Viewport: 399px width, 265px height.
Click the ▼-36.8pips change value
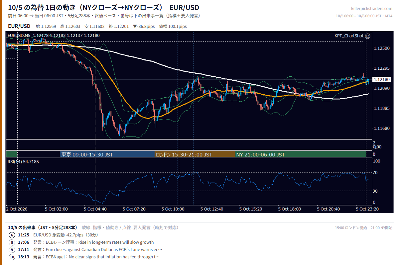coord(144,27)
